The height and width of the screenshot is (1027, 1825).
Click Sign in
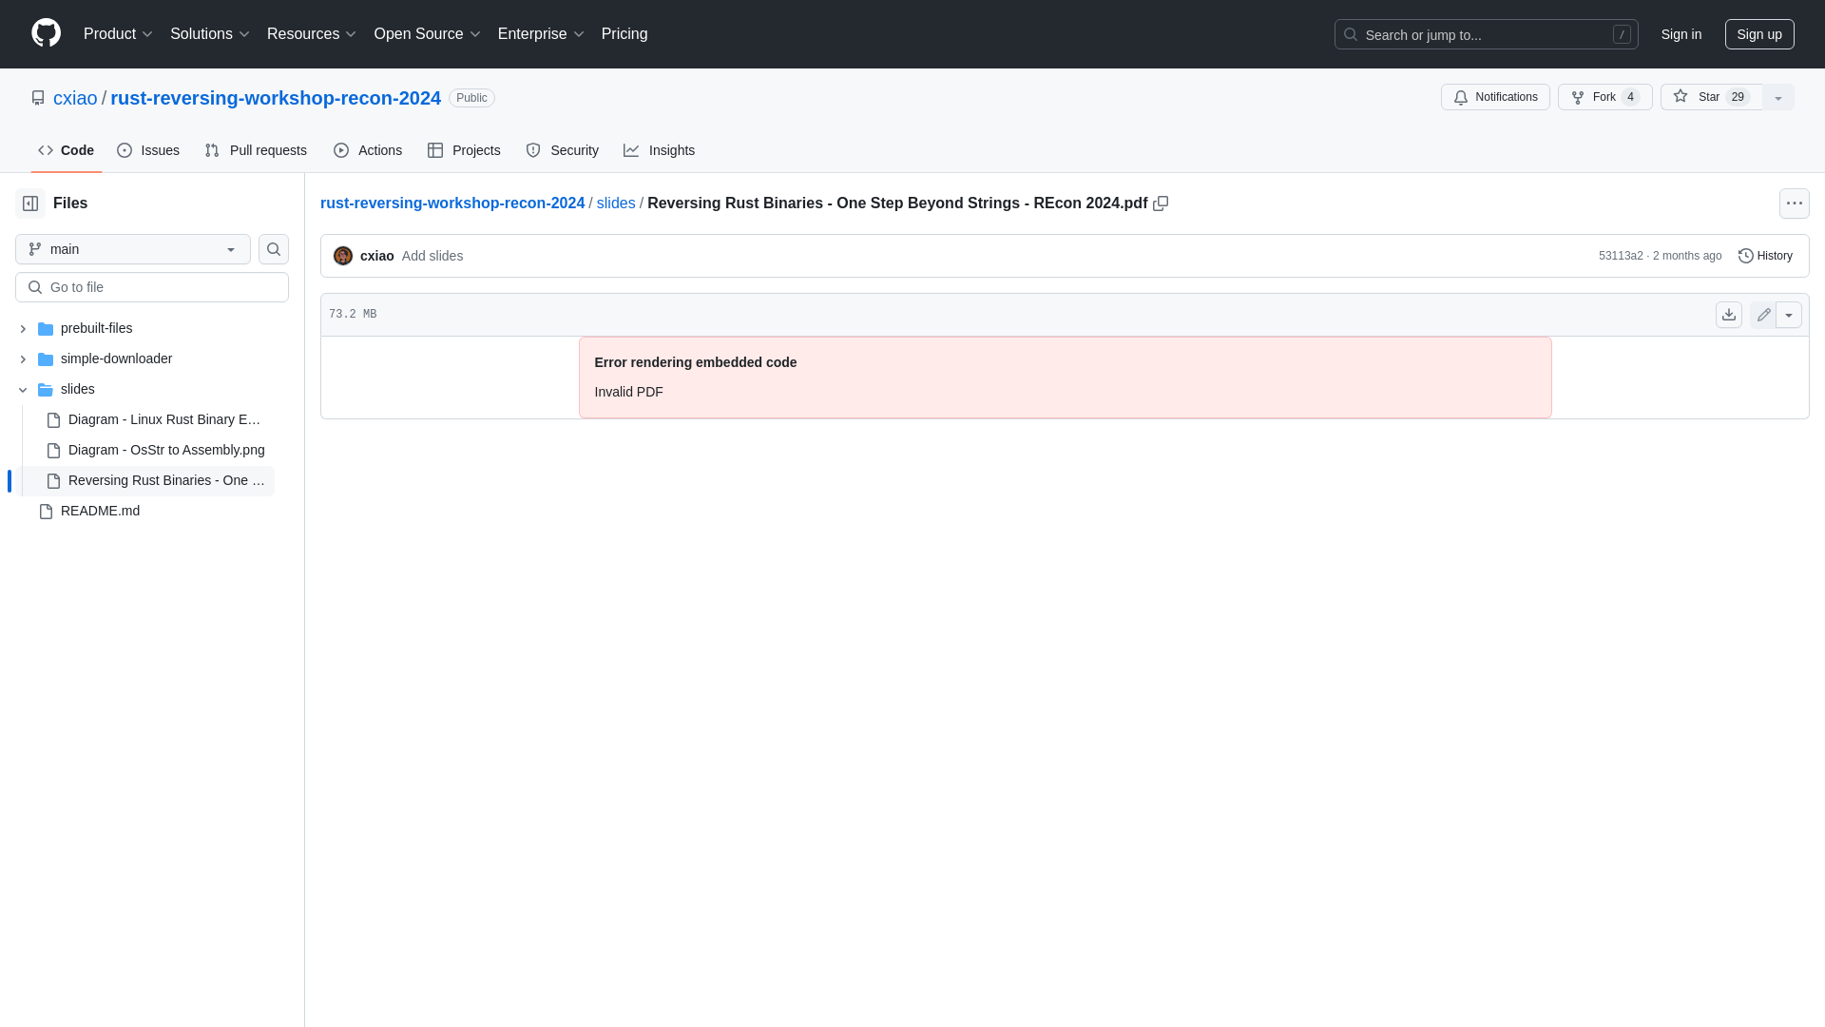pyautogui.click(x=1681, y=34)
